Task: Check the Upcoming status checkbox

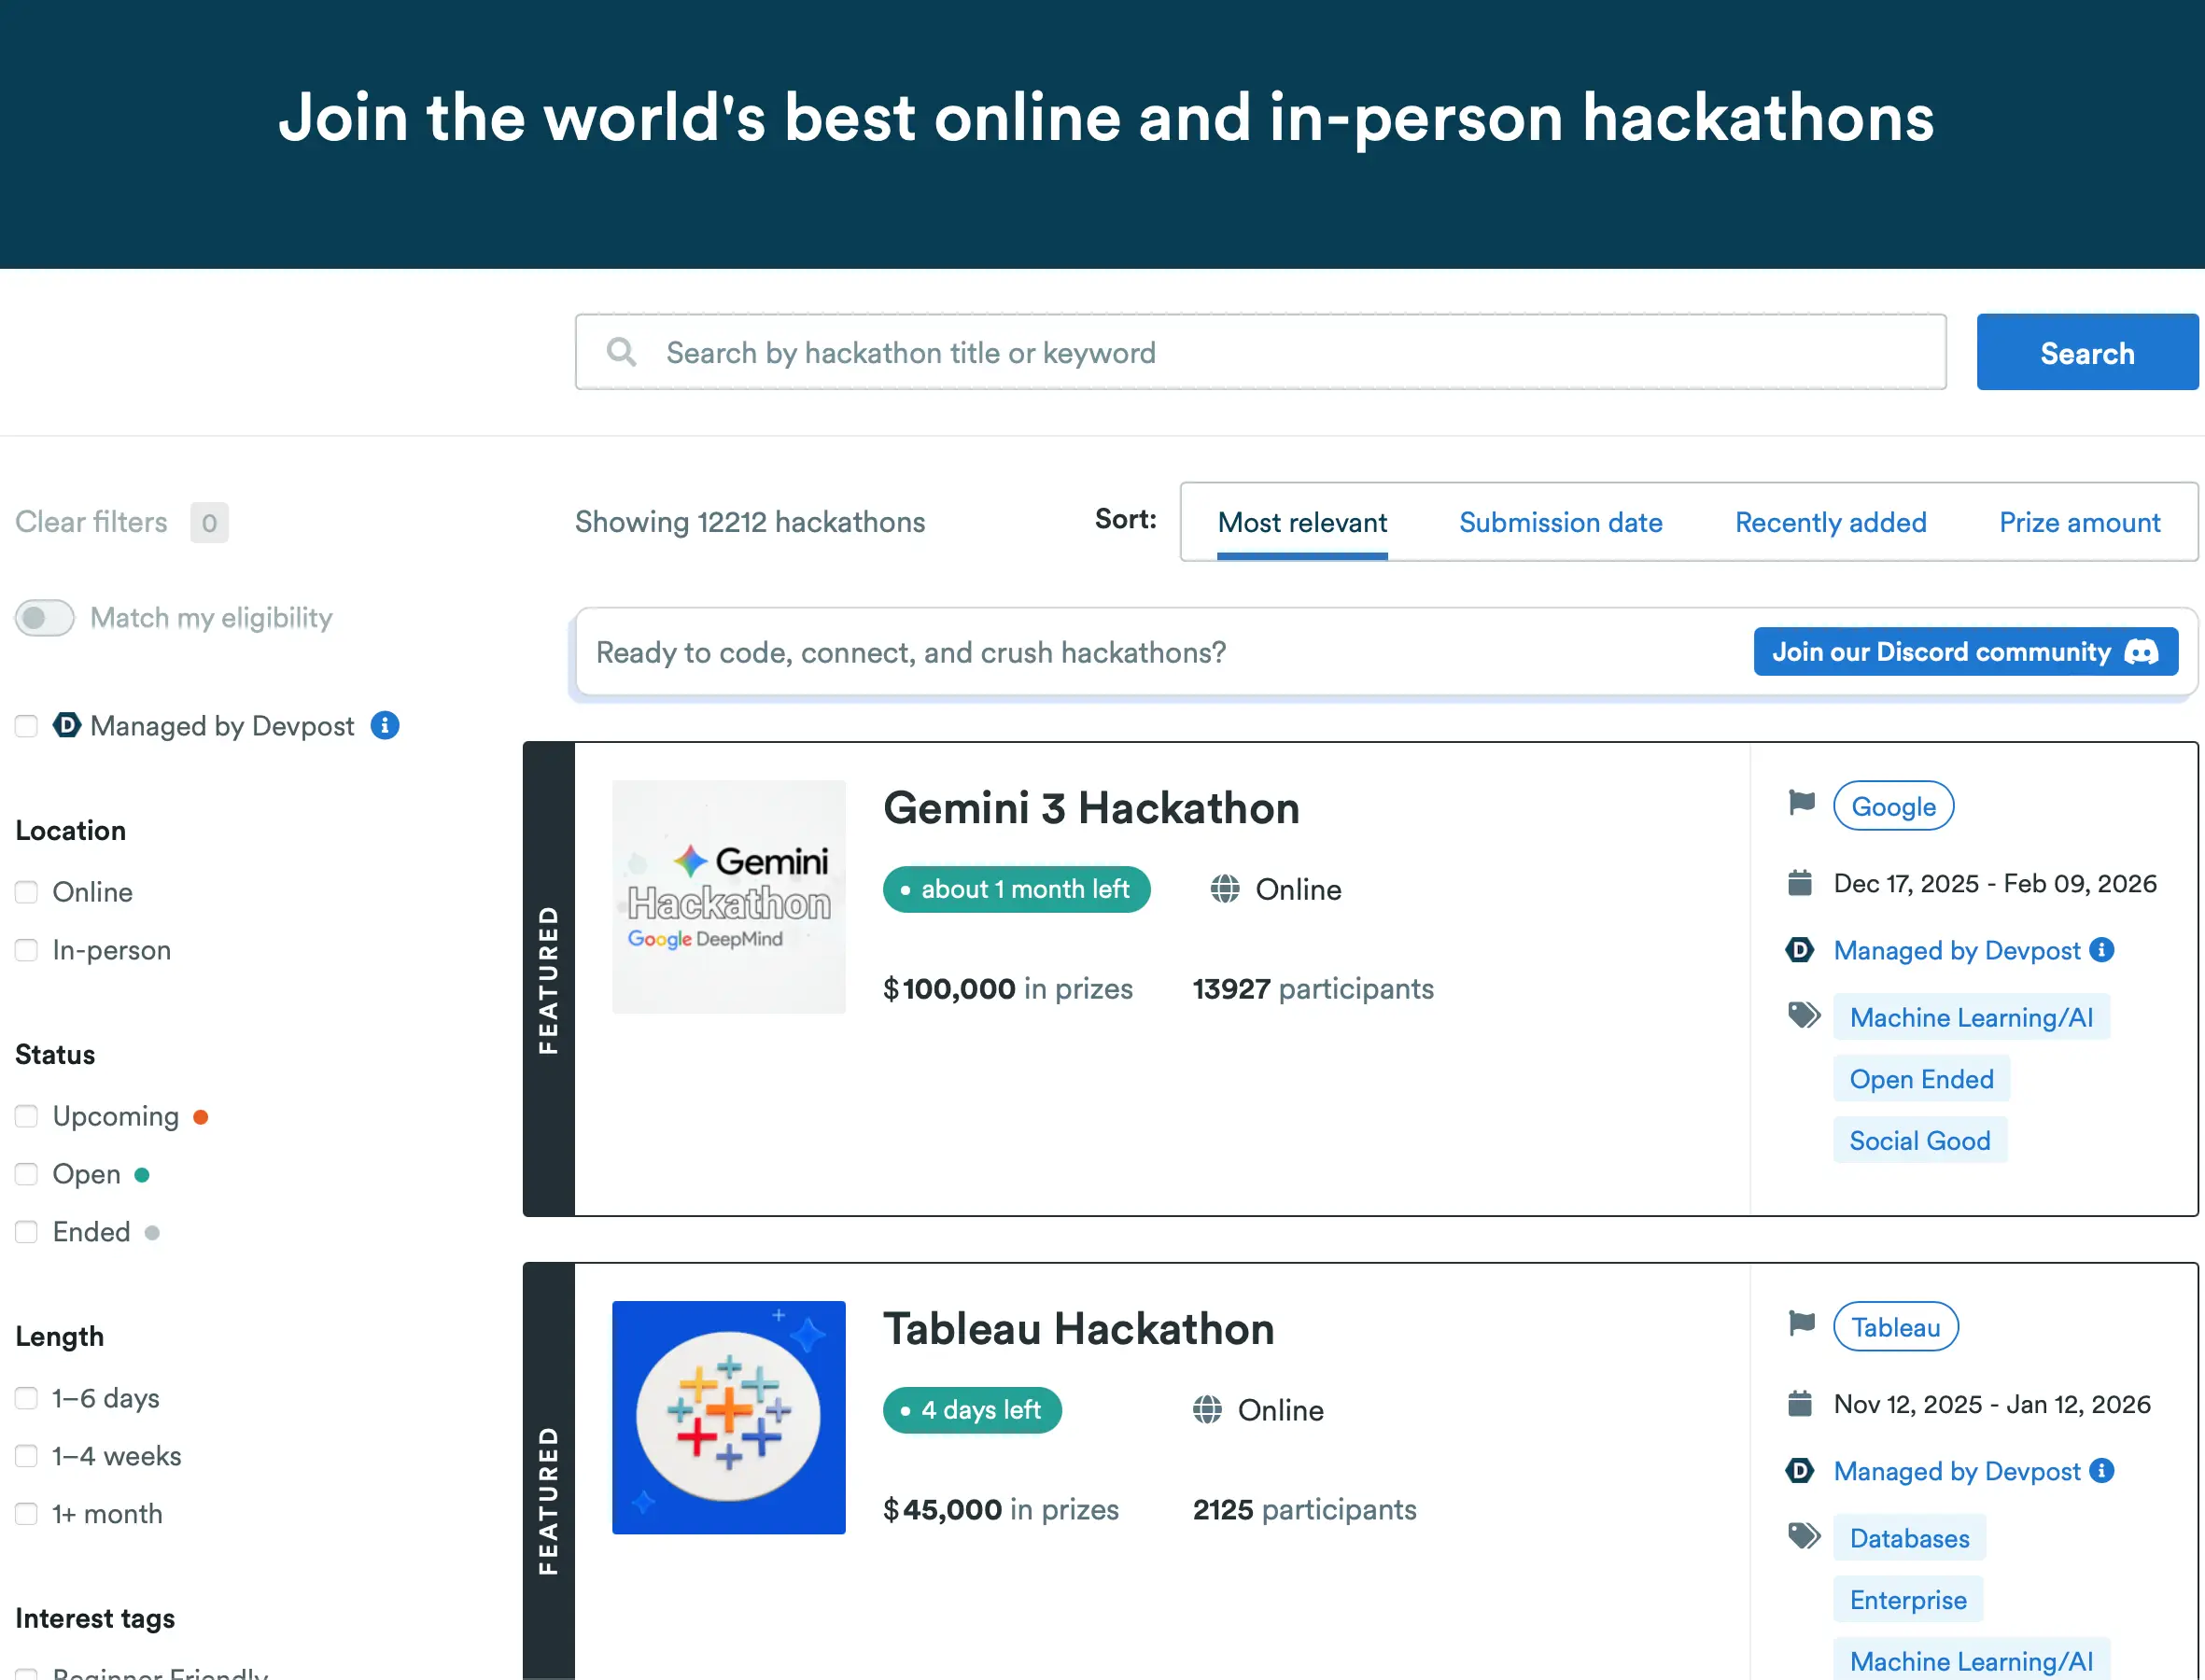Action: [x=26, y=1116]
